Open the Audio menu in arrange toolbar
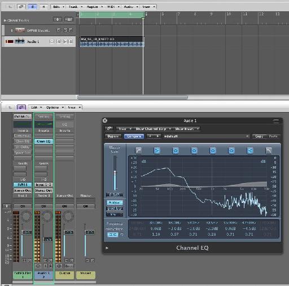 (x=131, y=7)
